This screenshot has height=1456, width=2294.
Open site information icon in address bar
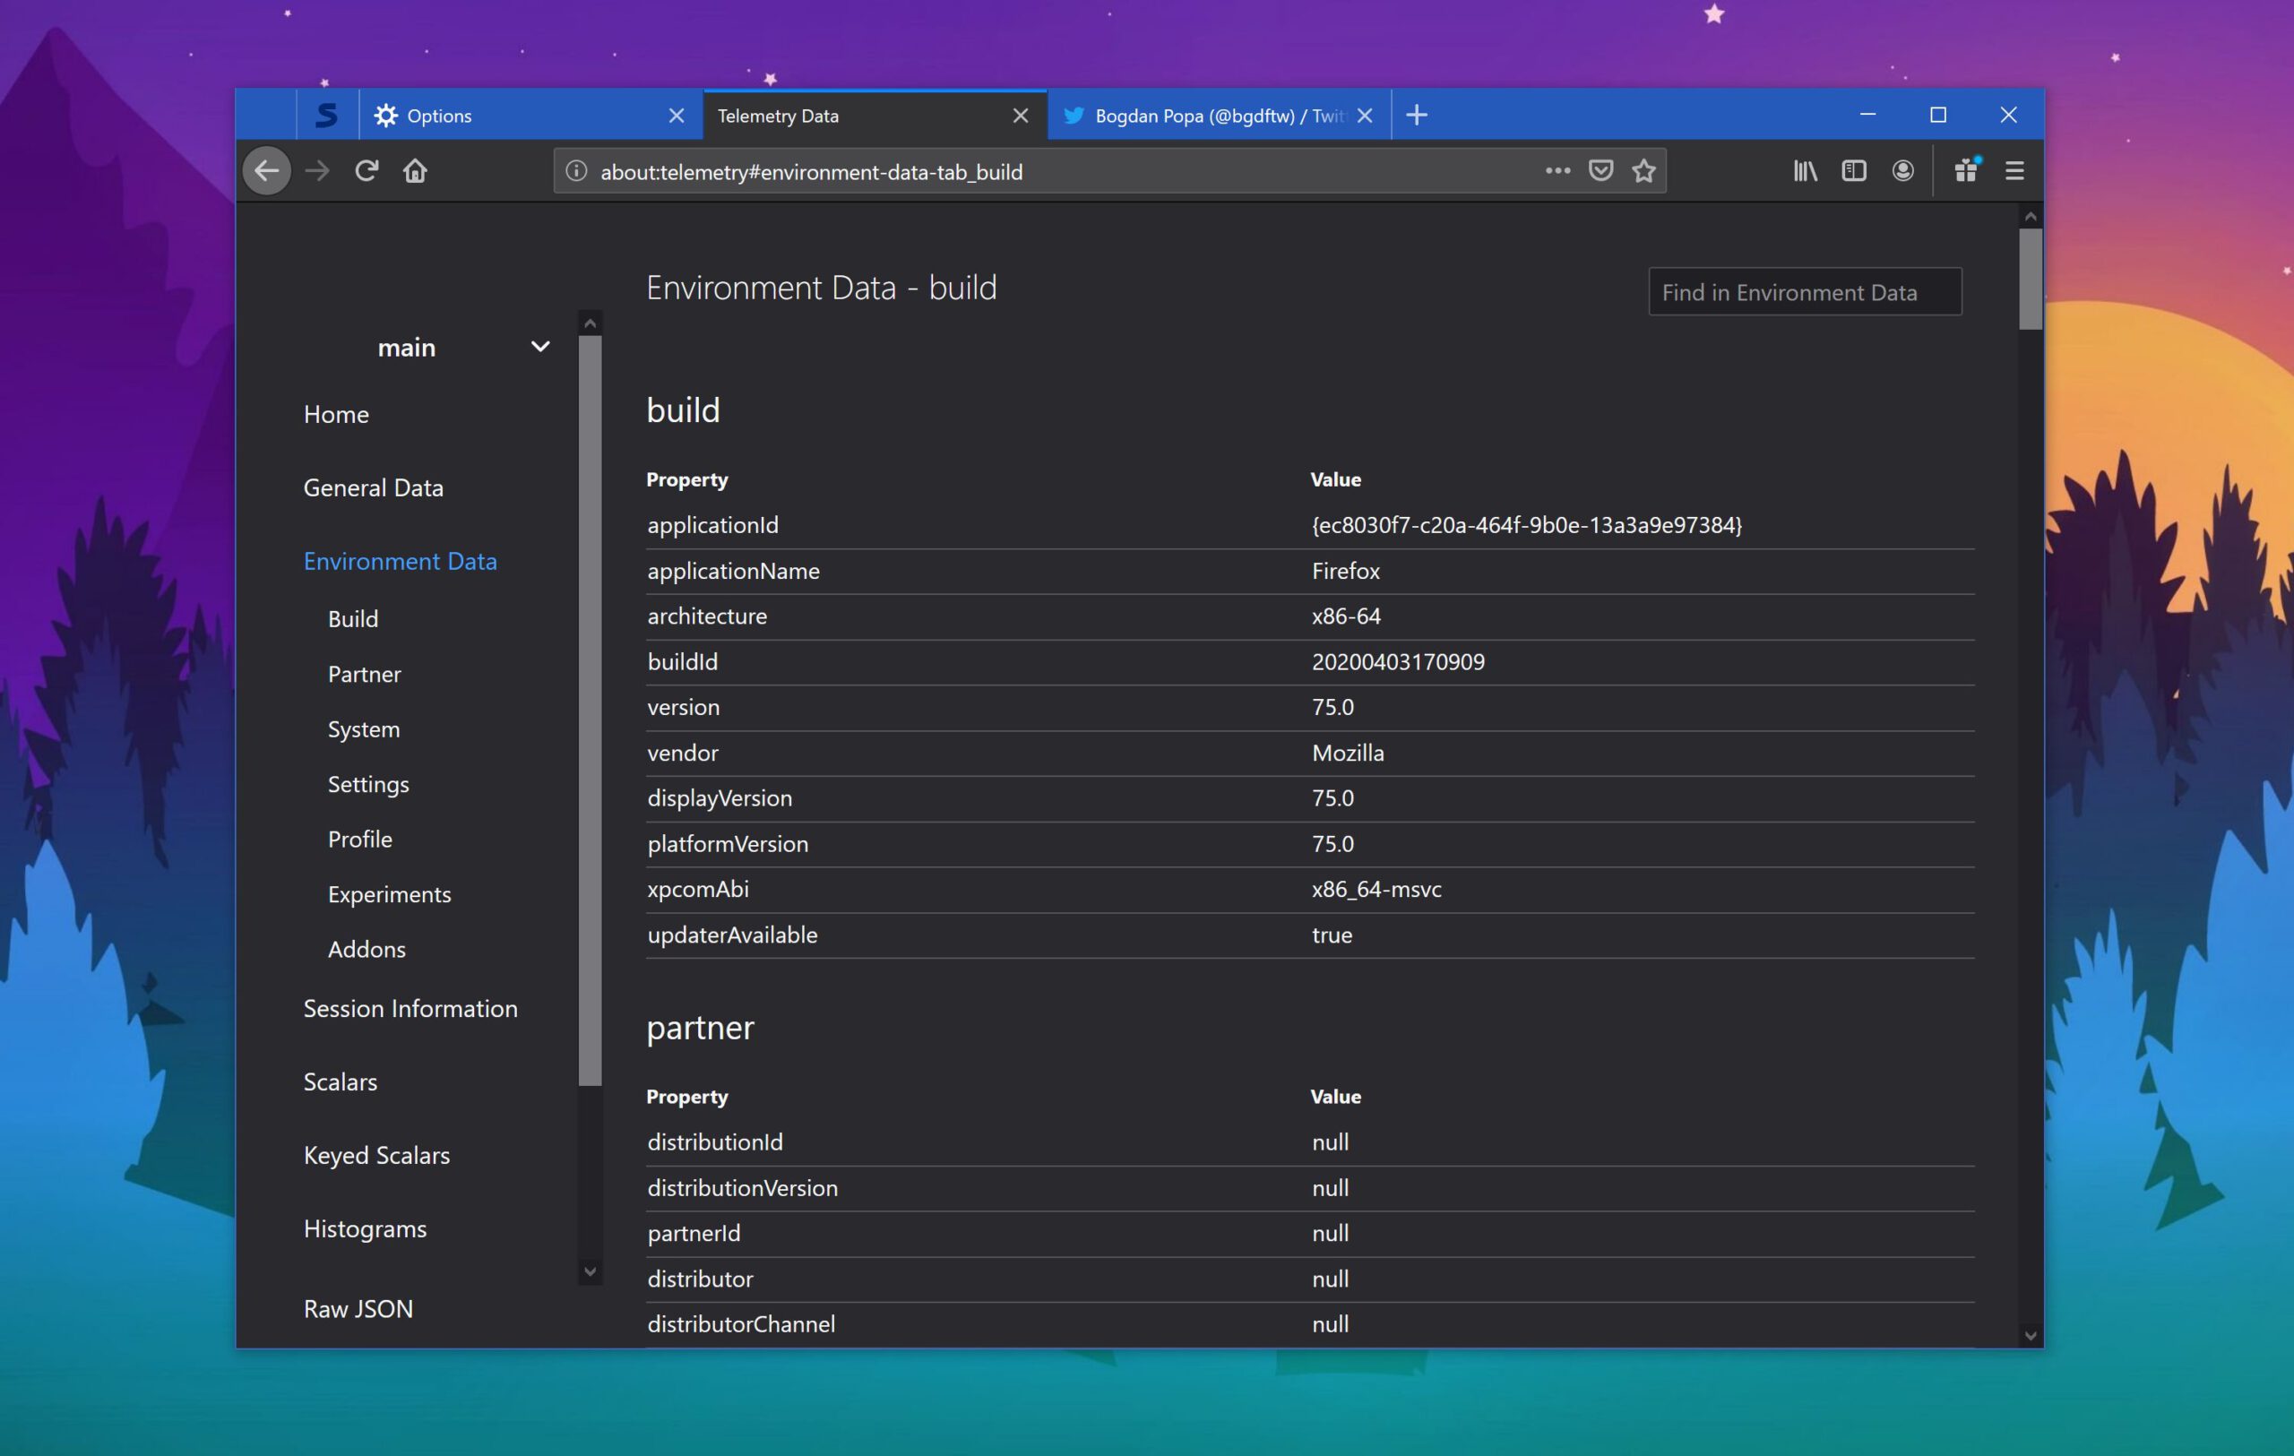point(576,171)
